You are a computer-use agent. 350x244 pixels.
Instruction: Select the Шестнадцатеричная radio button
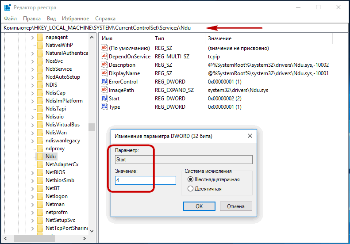[x=190, y=179]
